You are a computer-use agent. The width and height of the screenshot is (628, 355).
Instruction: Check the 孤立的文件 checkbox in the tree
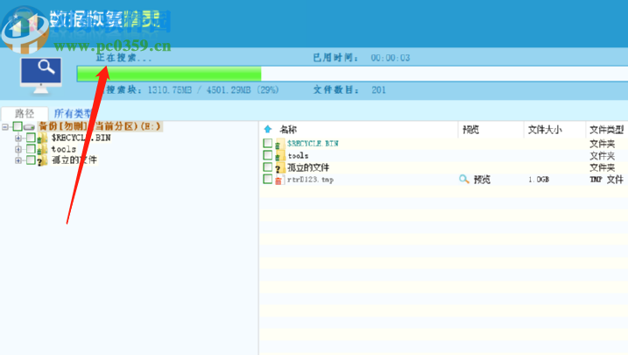point(31,160)
